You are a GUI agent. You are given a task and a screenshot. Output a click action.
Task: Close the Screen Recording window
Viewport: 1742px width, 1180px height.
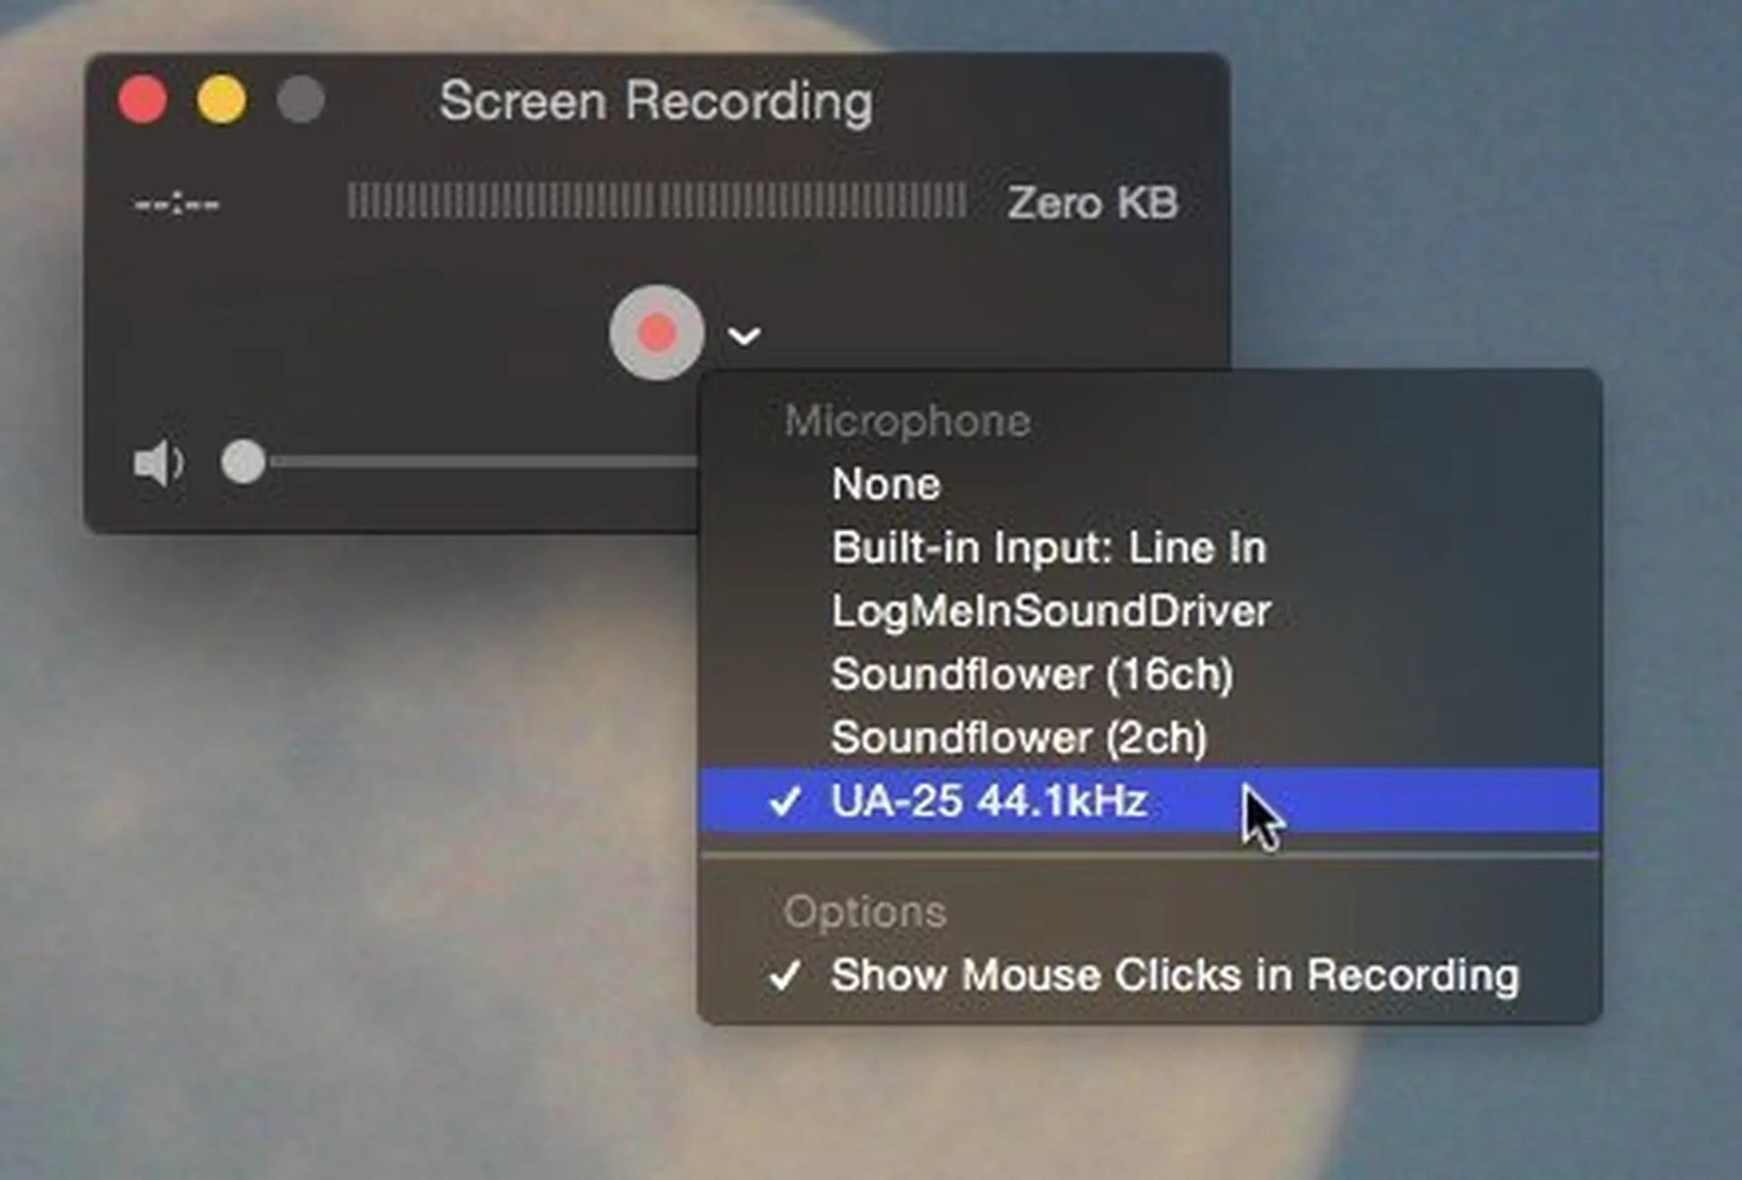[x=142, y=99]
